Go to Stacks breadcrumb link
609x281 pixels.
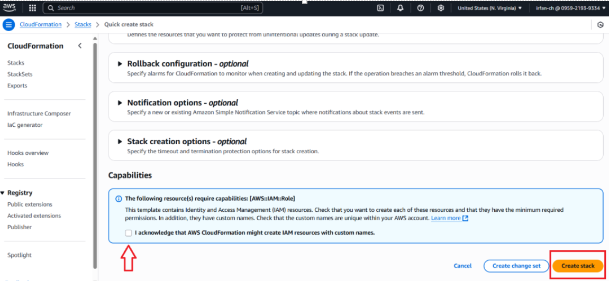click(83, 24)
